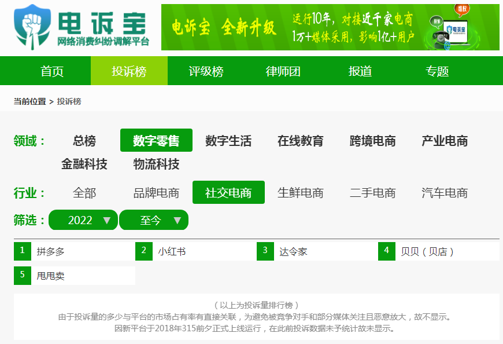Select the 总榜 domain filter
Viewport: 503px width, 344px height.
(84, 140)
